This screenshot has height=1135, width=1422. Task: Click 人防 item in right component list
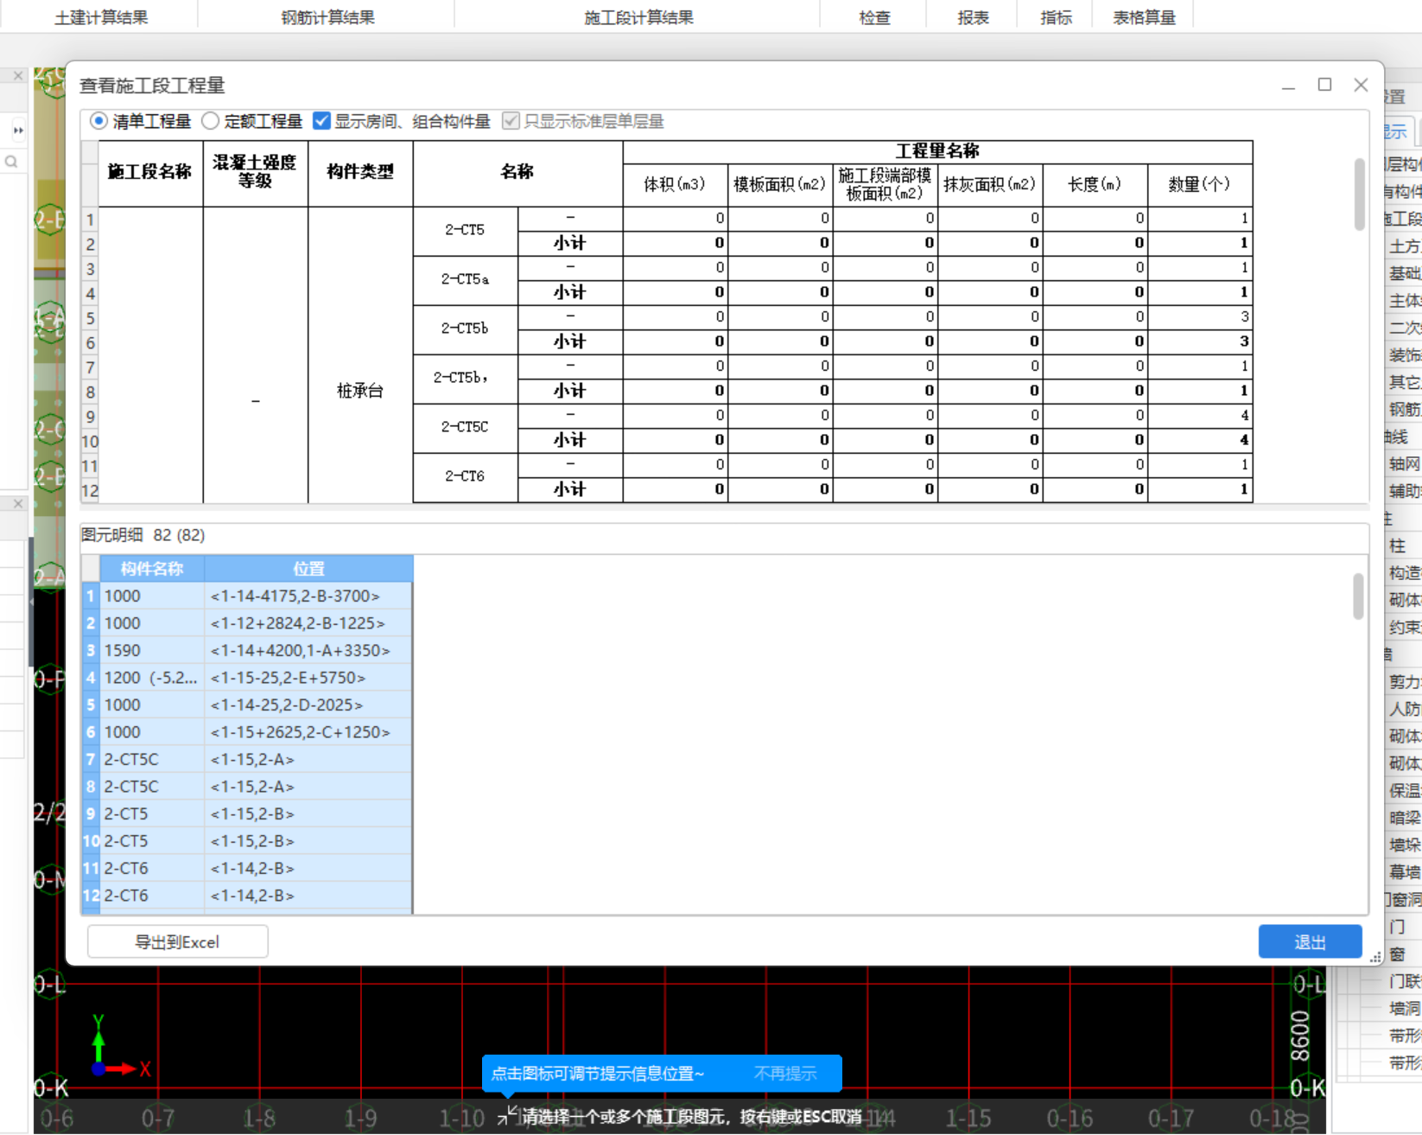[x=1404, y=709]
